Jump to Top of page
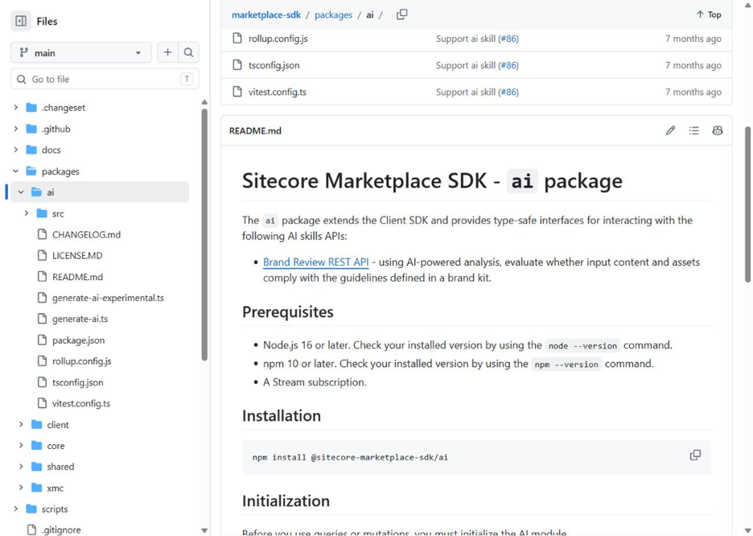Viewport: 753px width, 536px height. coord(709,14)
